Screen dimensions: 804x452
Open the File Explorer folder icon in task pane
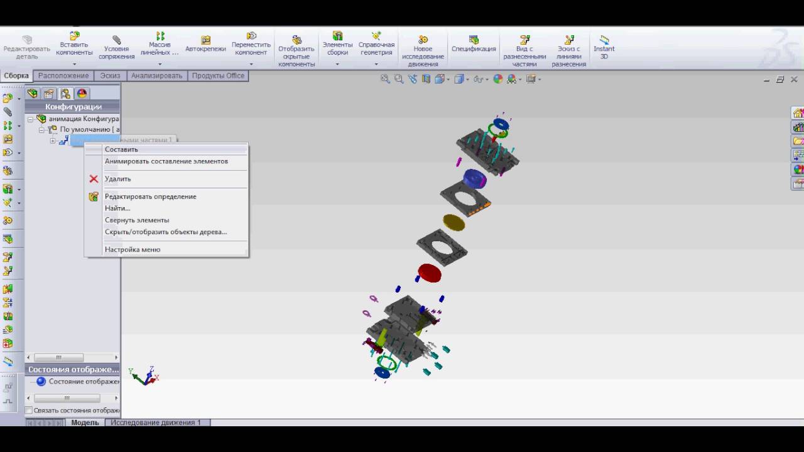[x=798, y=141]
